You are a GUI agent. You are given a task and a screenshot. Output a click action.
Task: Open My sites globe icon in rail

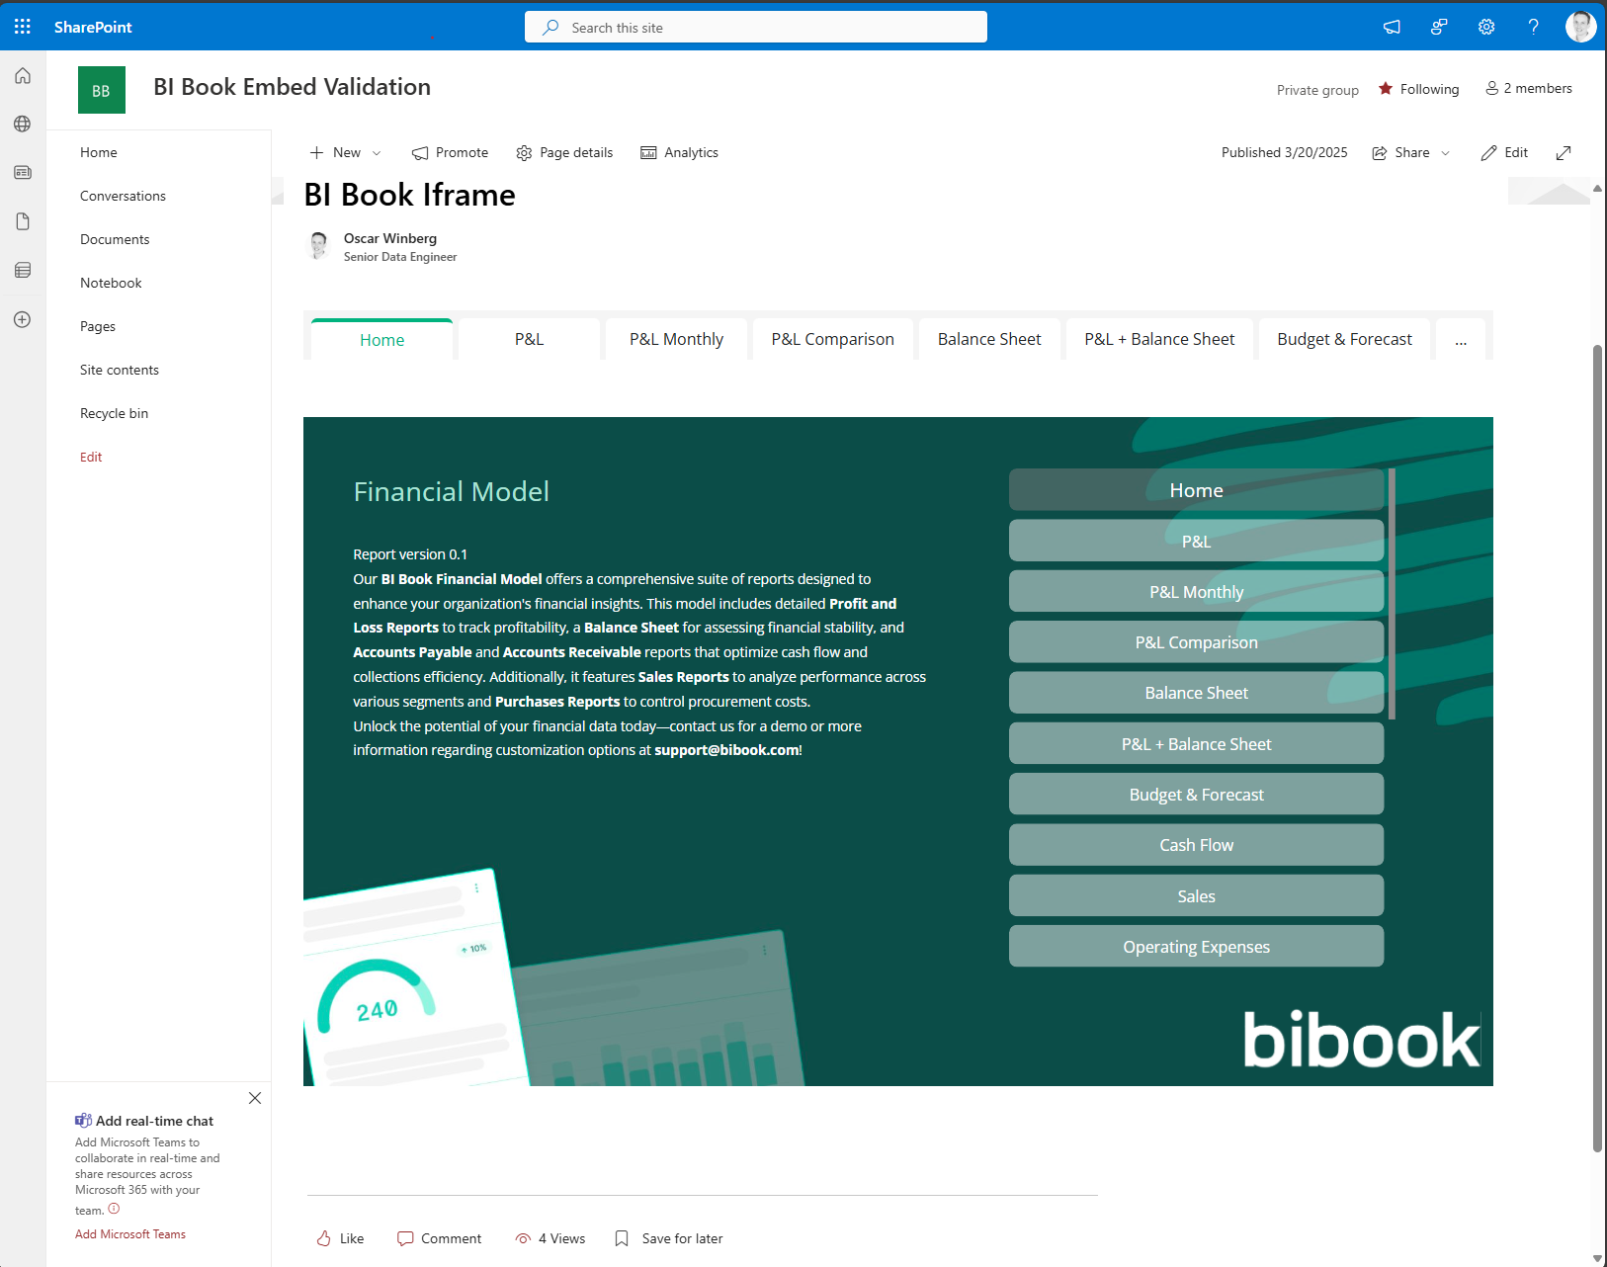(x=23, y=124)
